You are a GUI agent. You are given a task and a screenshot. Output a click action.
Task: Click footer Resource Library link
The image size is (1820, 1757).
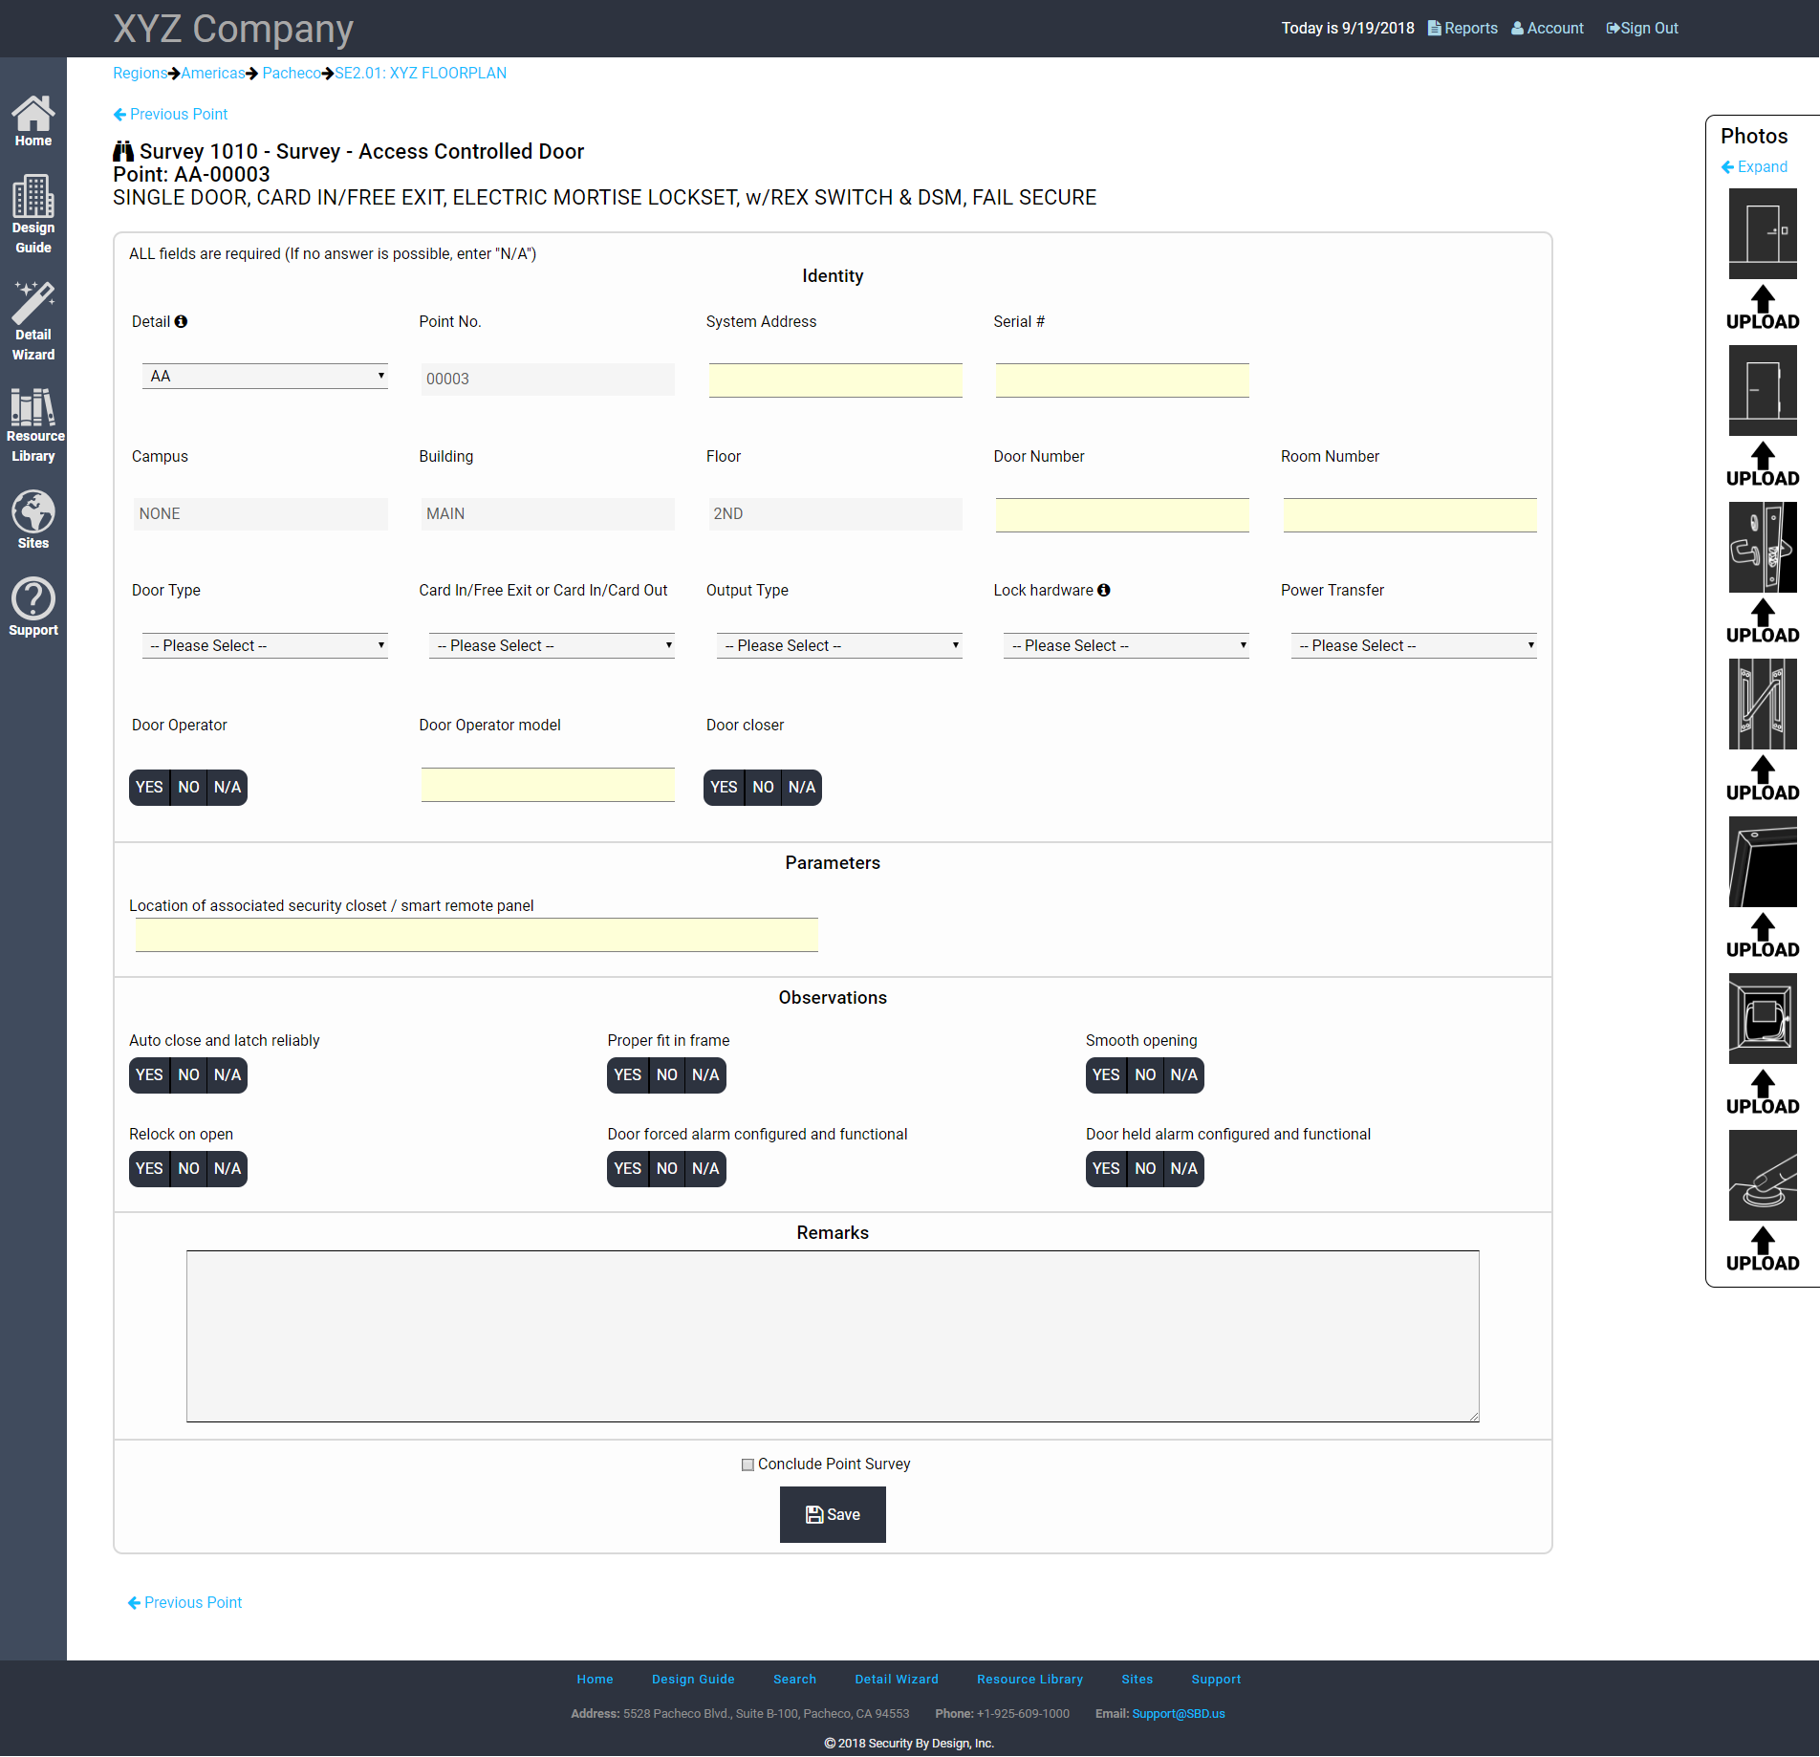[x=1029, y=1680]
